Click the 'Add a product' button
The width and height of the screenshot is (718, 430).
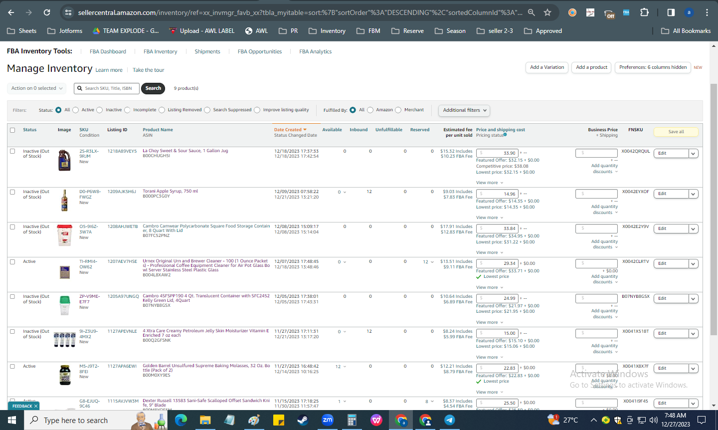pos(592,67)
